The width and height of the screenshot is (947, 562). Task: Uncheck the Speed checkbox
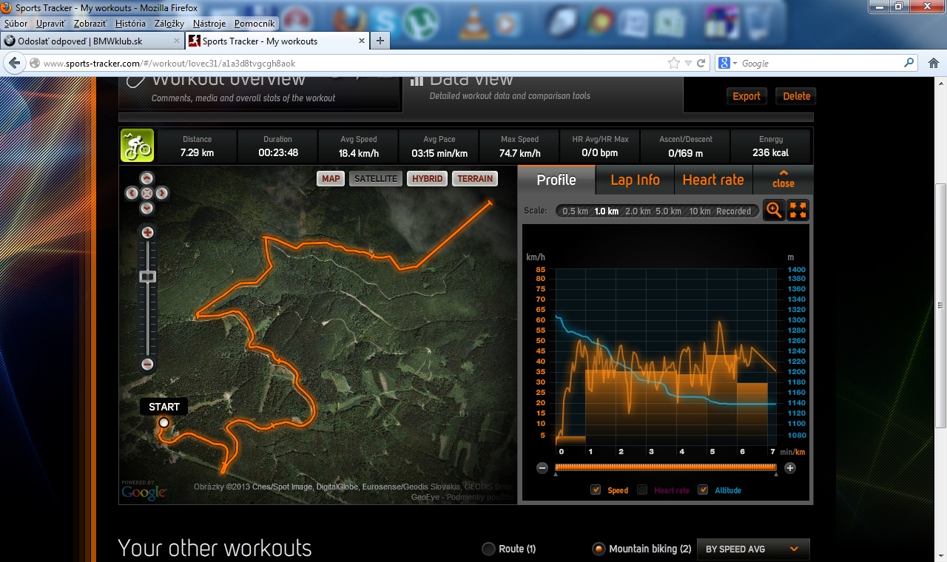point(596,490)
